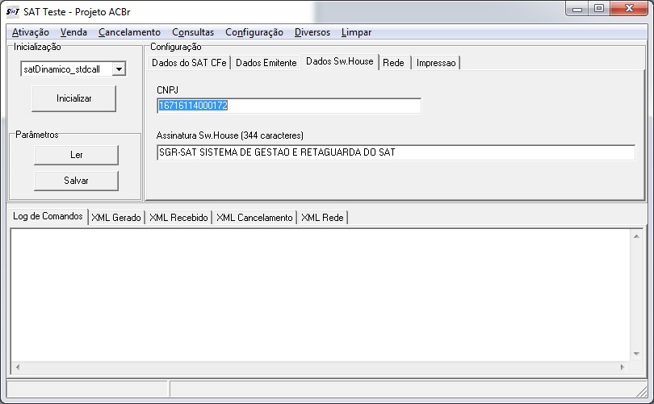This screenshot has width=654, height=404.
Task: Click the SAT application icon in title bar
Action: (12, 11)
